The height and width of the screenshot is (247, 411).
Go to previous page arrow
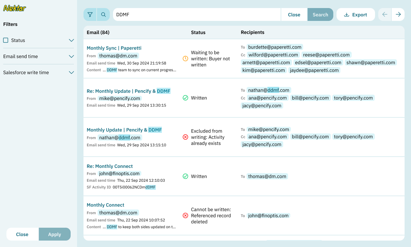[x=385, y=14]
